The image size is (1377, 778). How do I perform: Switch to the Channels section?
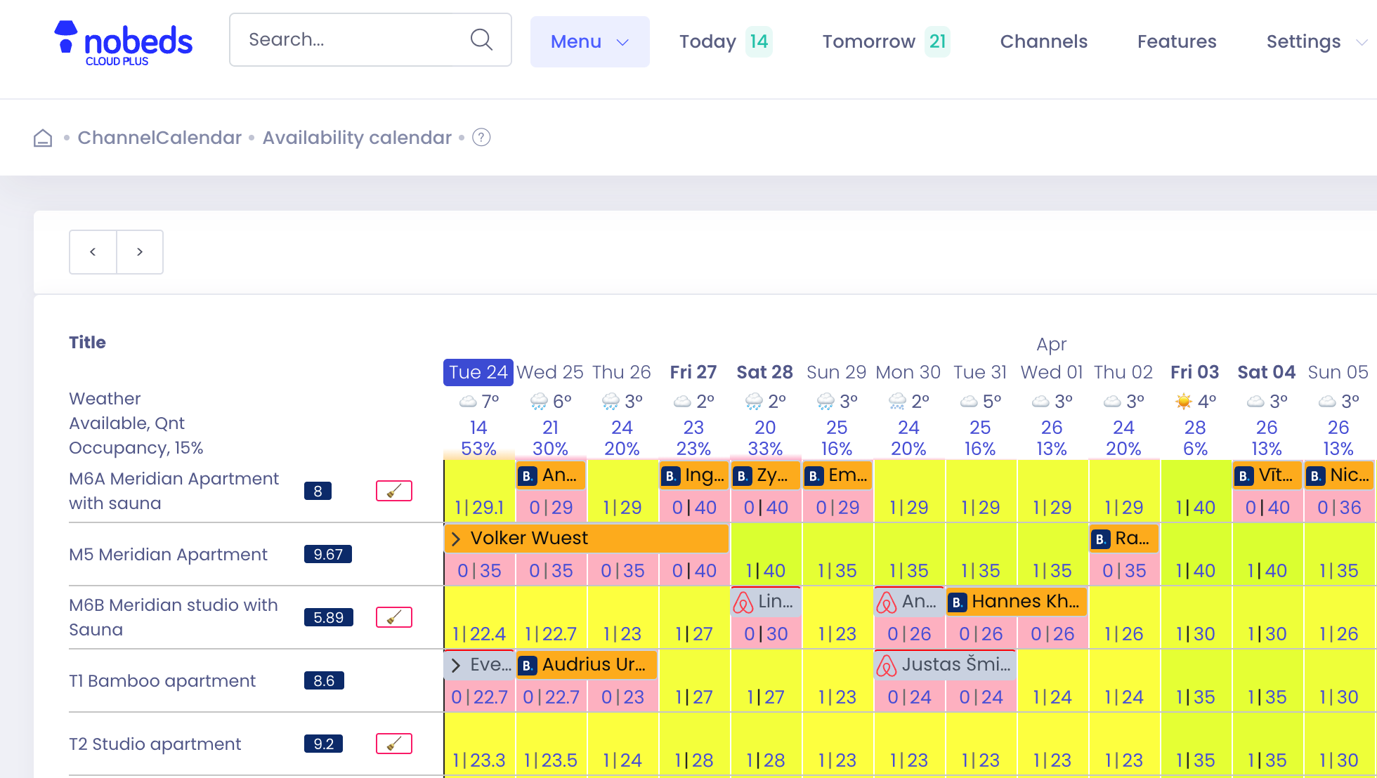click(x=1043, y=41)
